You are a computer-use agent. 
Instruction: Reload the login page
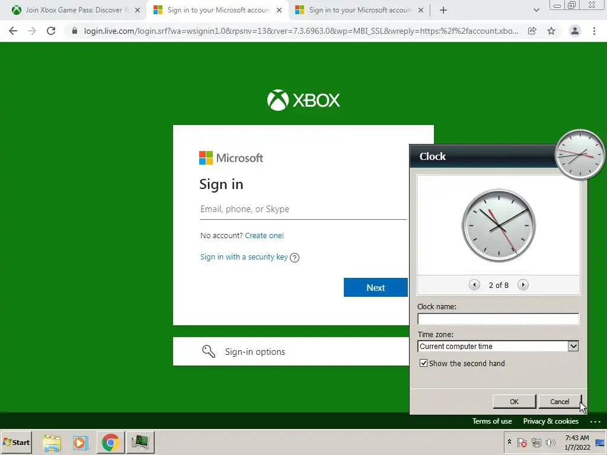click(51, 31)
